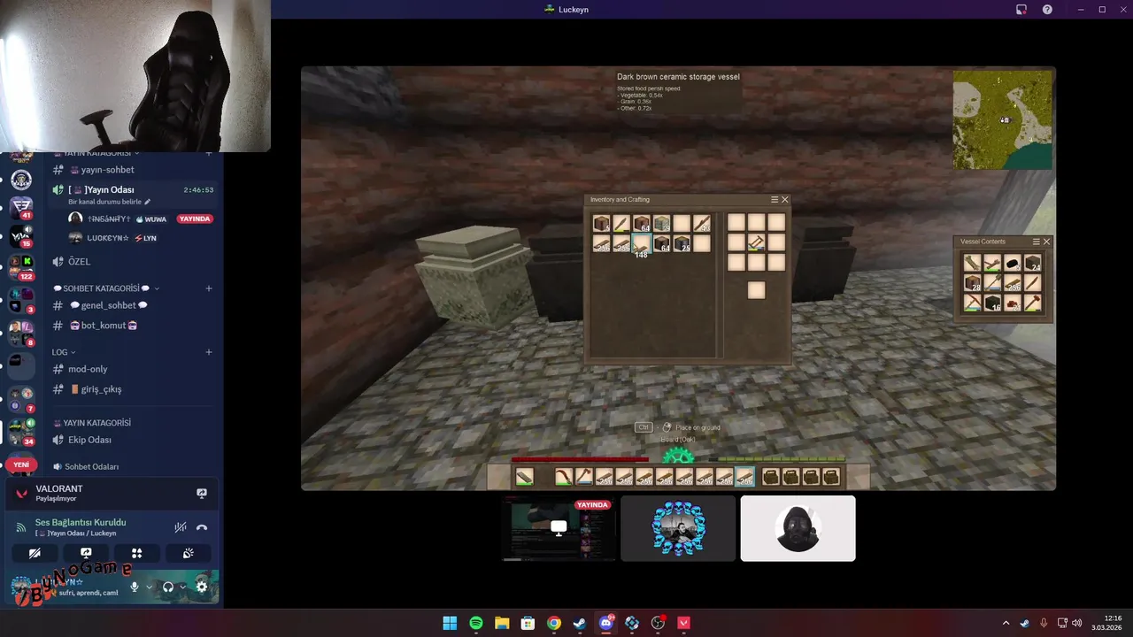
Task: Disconnect from the voice channel
Action: tap(202, 527)
